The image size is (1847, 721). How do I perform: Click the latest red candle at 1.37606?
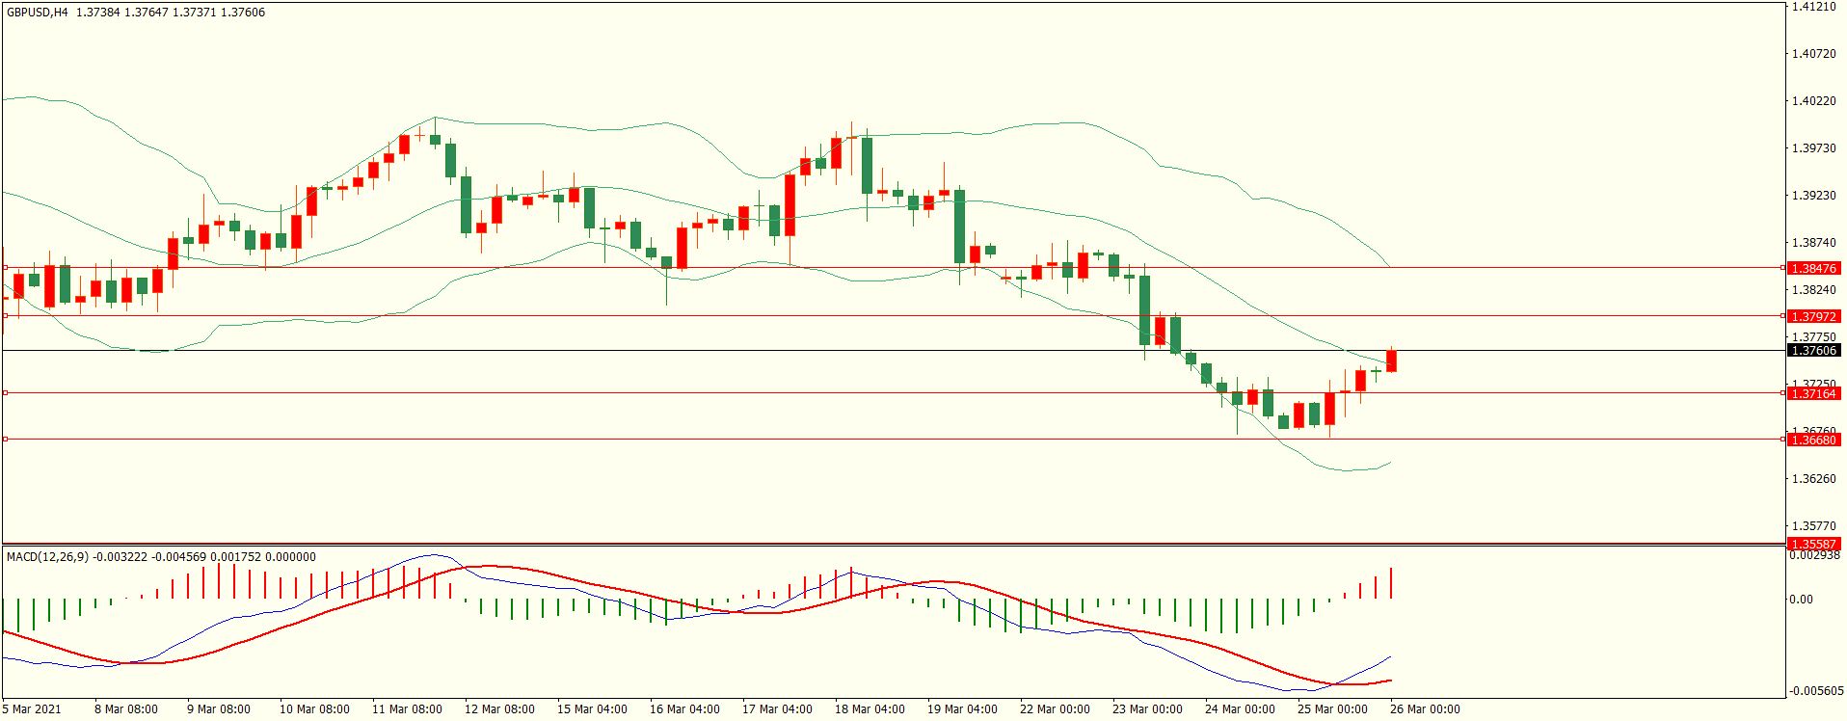tap(1391, 360)
